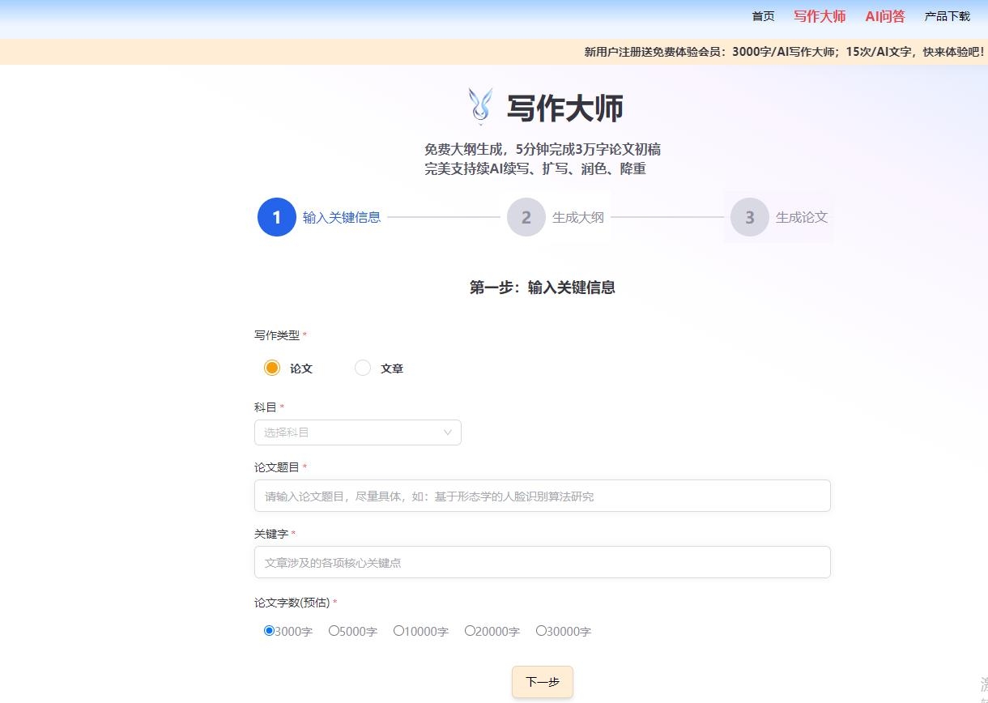Image resolution: width=988 pixels, height=703 pixels.
Task: Open 写作大师 in the top navigation
Action: 820,16
